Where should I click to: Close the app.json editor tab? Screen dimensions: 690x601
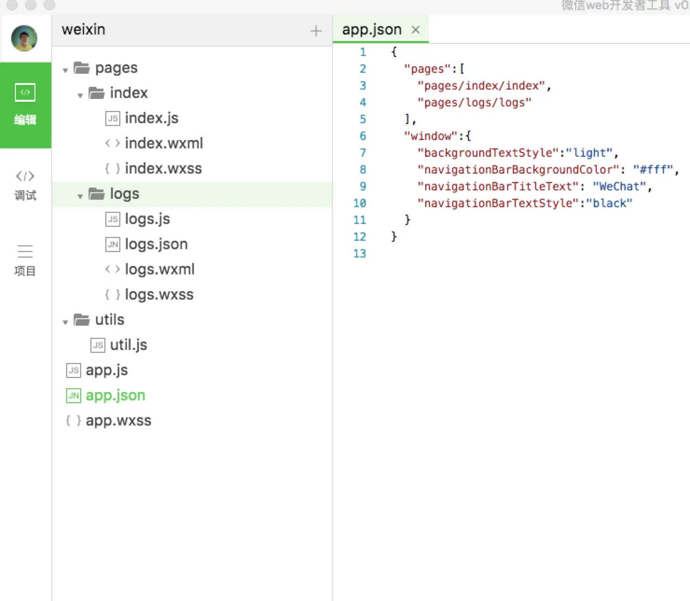pyautogui.click(x=415, y=30)
